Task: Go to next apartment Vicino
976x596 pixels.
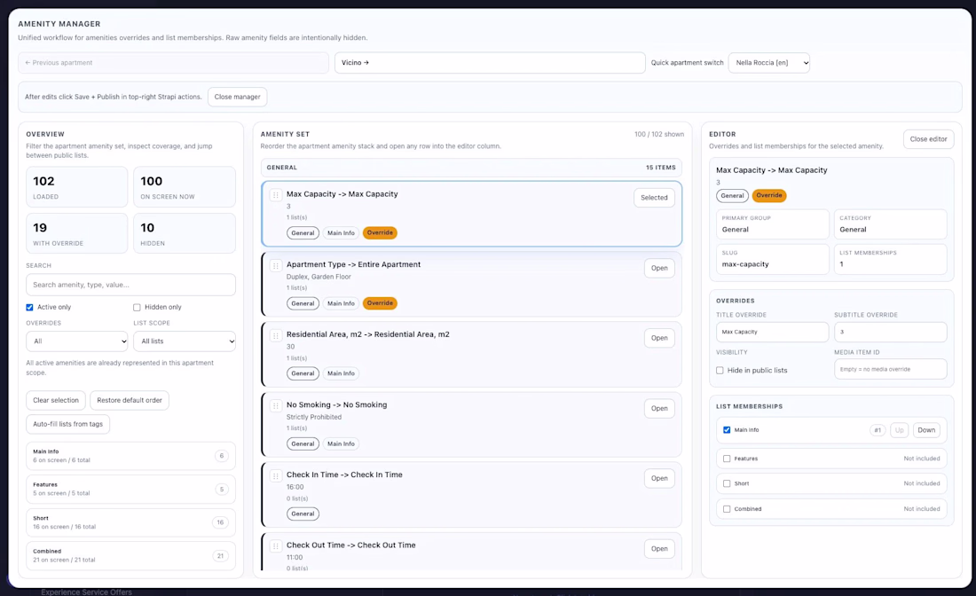Action: (490, 63)
